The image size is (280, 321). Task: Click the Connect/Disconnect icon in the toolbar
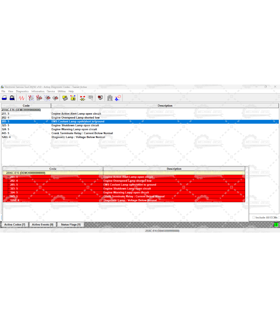point(118,98)
